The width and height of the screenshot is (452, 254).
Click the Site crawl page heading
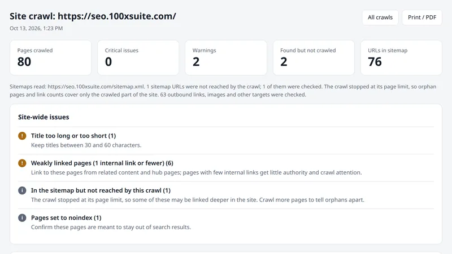pyautogui.click(x=93, y=16)
